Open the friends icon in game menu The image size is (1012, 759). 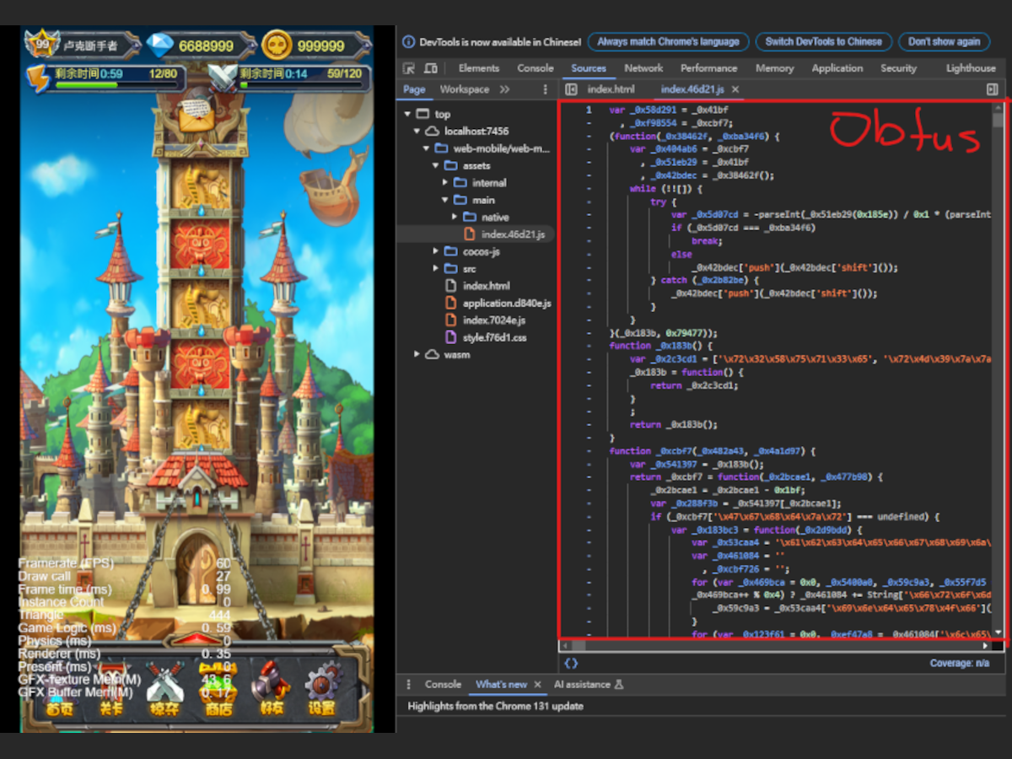coord(272,687)
